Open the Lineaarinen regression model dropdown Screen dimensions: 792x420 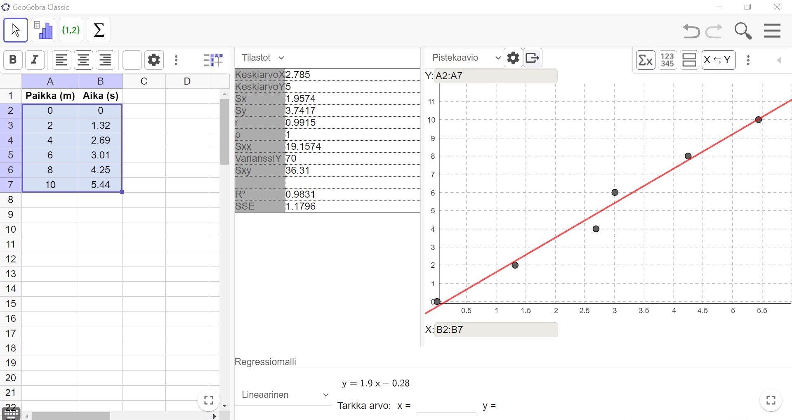(285, 395)
